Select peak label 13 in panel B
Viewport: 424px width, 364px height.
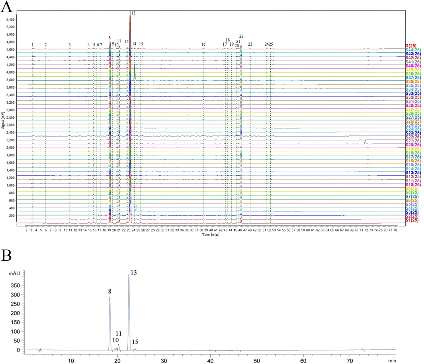point(133,272)
